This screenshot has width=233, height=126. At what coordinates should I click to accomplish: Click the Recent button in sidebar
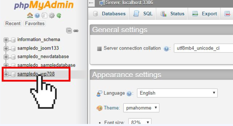13,23
